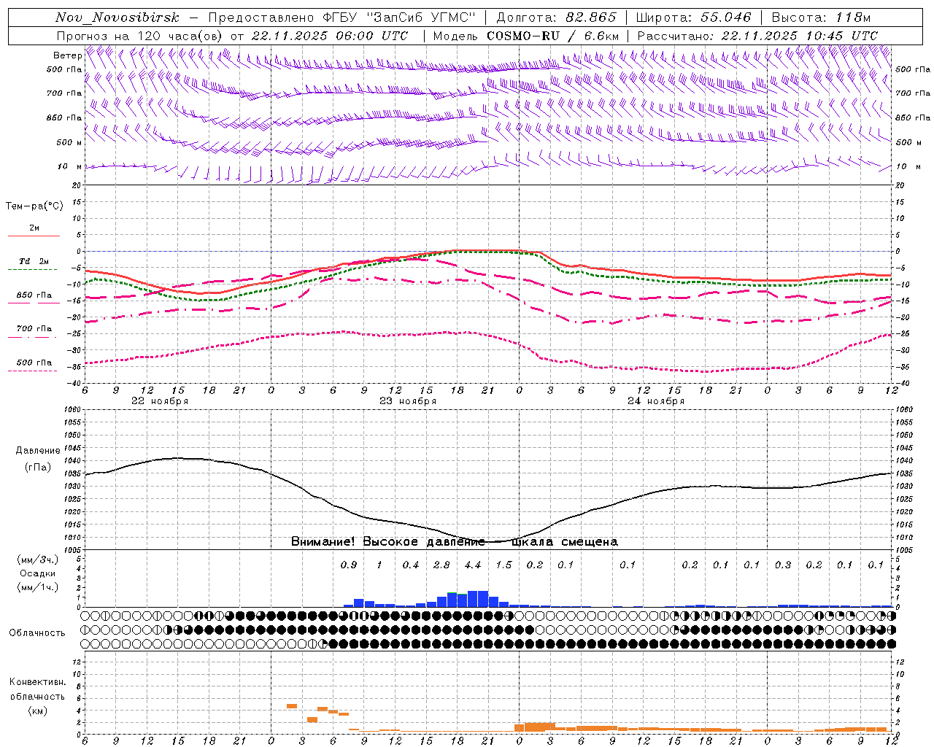Click the Nov_Novosibirsk station title
Image resolution: width=934 pixels, height=747 pixels.
(x=117, y=18)
